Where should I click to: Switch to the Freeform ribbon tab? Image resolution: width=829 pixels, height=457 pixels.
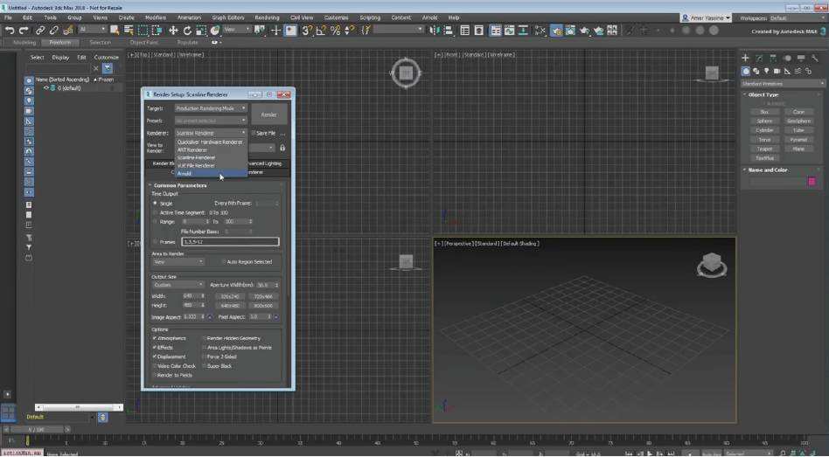[59, 42]
